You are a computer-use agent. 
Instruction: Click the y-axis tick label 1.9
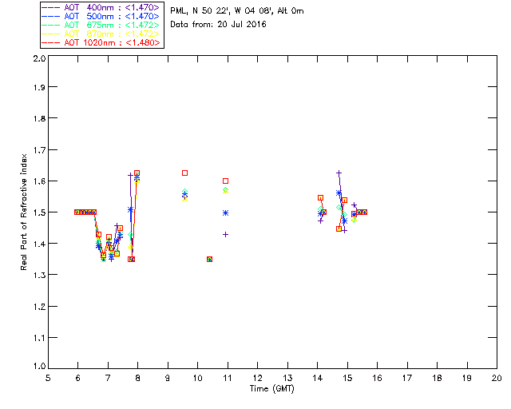click(x=39, y=87)
